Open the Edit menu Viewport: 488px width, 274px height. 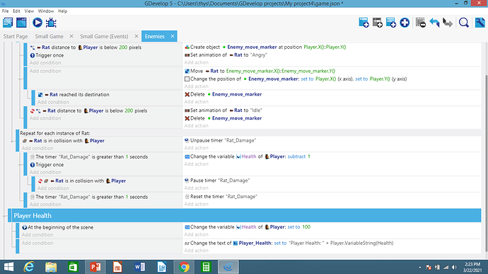coord(16,11)
